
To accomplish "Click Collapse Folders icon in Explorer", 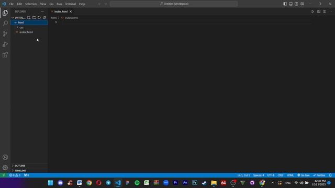I will click(x=44, y=18).
